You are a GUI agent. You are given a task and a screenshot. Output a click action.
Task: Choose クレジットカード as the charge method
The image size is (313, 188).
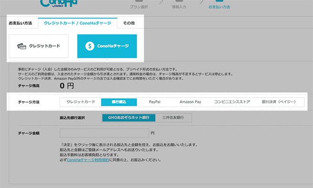[81, 102]
